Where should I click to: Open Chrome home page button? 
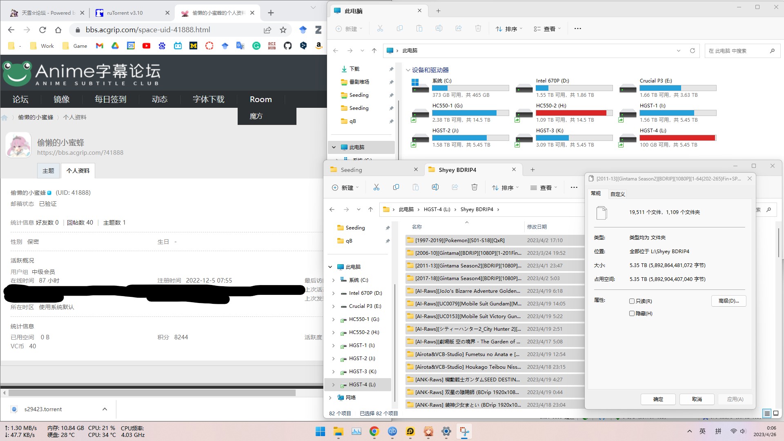click(x=58, y=30)
